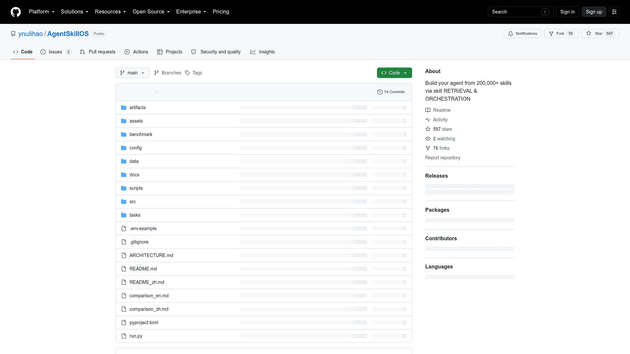Image resolution: width=630 pixels, height=354 pixels.
Task: Click the Report repository link
Action: tap(443, 158)
